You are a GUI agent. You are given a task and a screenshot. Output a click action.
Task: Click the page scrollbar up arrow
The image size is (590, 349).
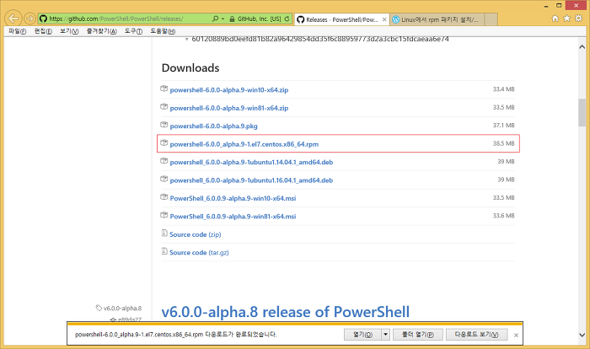(x=582, y=47)
